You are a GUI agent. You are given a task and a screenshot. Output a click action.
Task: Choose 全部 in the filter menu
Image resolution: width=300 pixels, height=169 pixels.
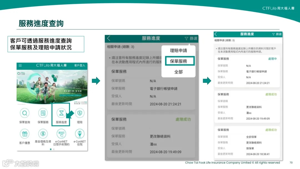click(179, 72)
